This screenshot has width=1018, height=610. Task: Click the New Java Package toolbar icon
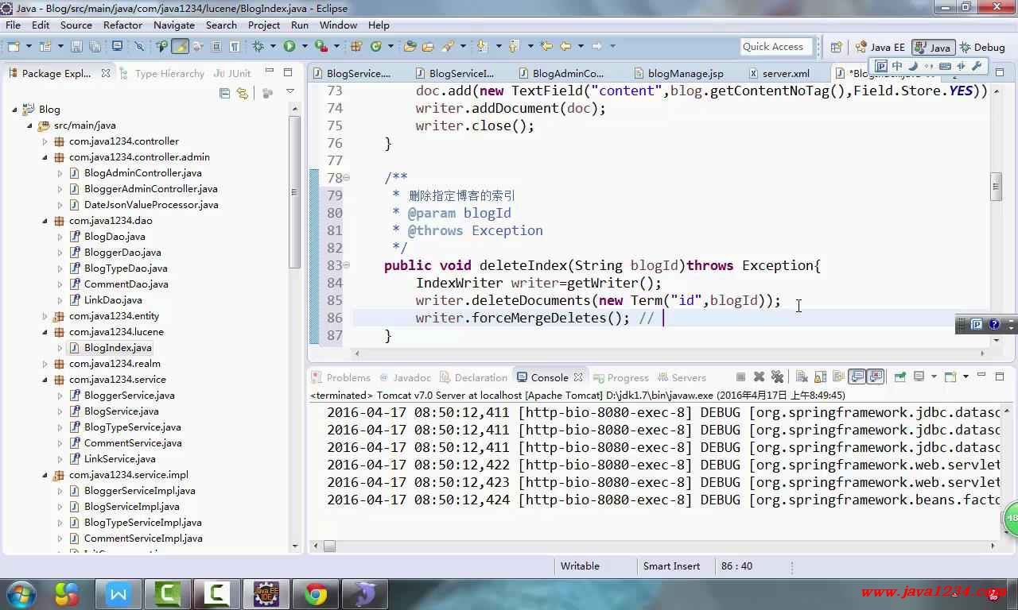356,46
